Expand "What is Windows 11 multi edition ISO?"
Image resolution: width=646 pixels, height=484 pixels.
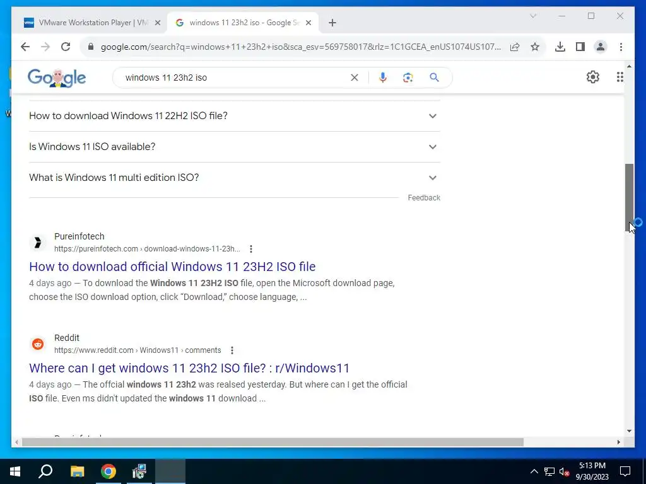tap(235, 178)
